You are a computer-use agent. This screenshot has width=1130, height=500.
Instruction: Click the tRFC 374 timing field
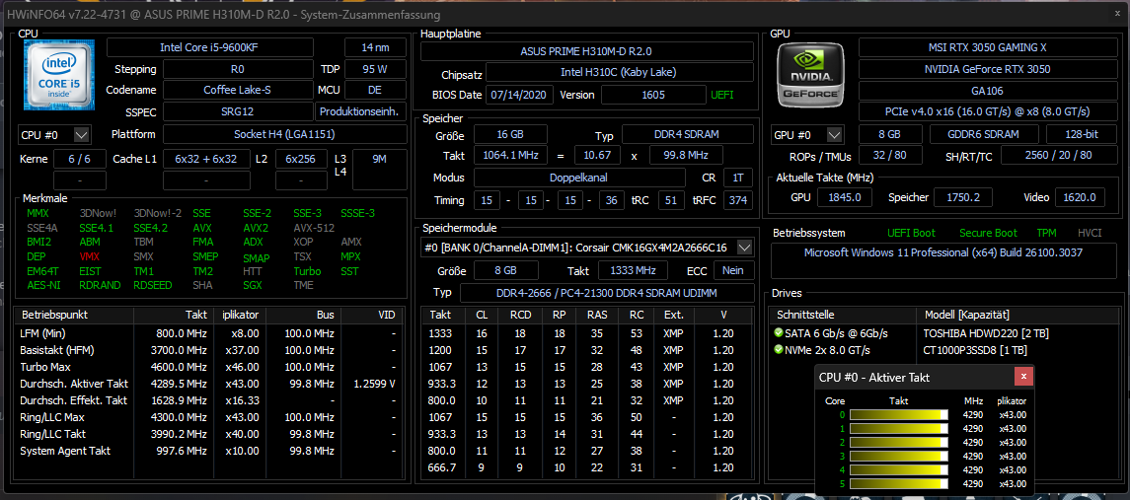coord(736,200)
